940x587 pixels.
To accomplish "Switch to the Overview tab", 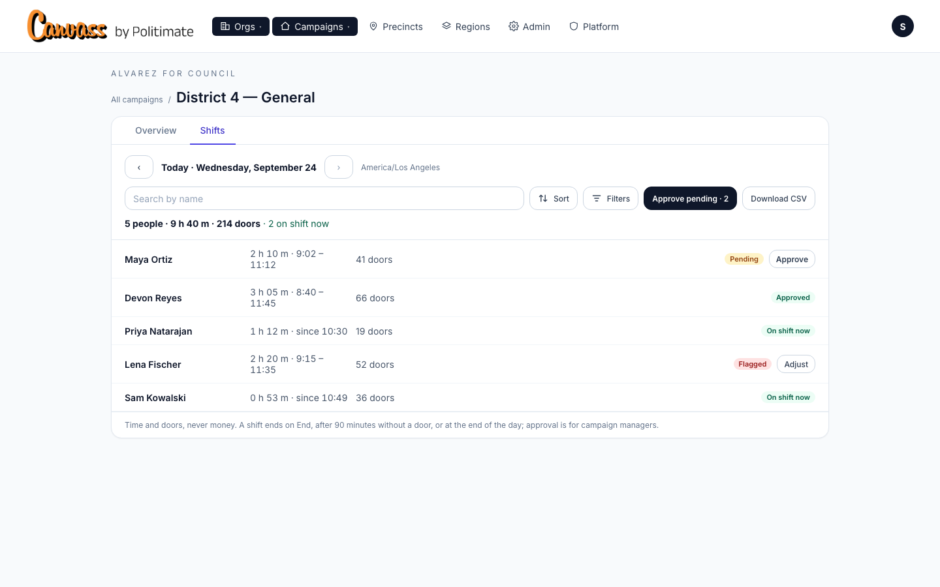I will [155, 130].
